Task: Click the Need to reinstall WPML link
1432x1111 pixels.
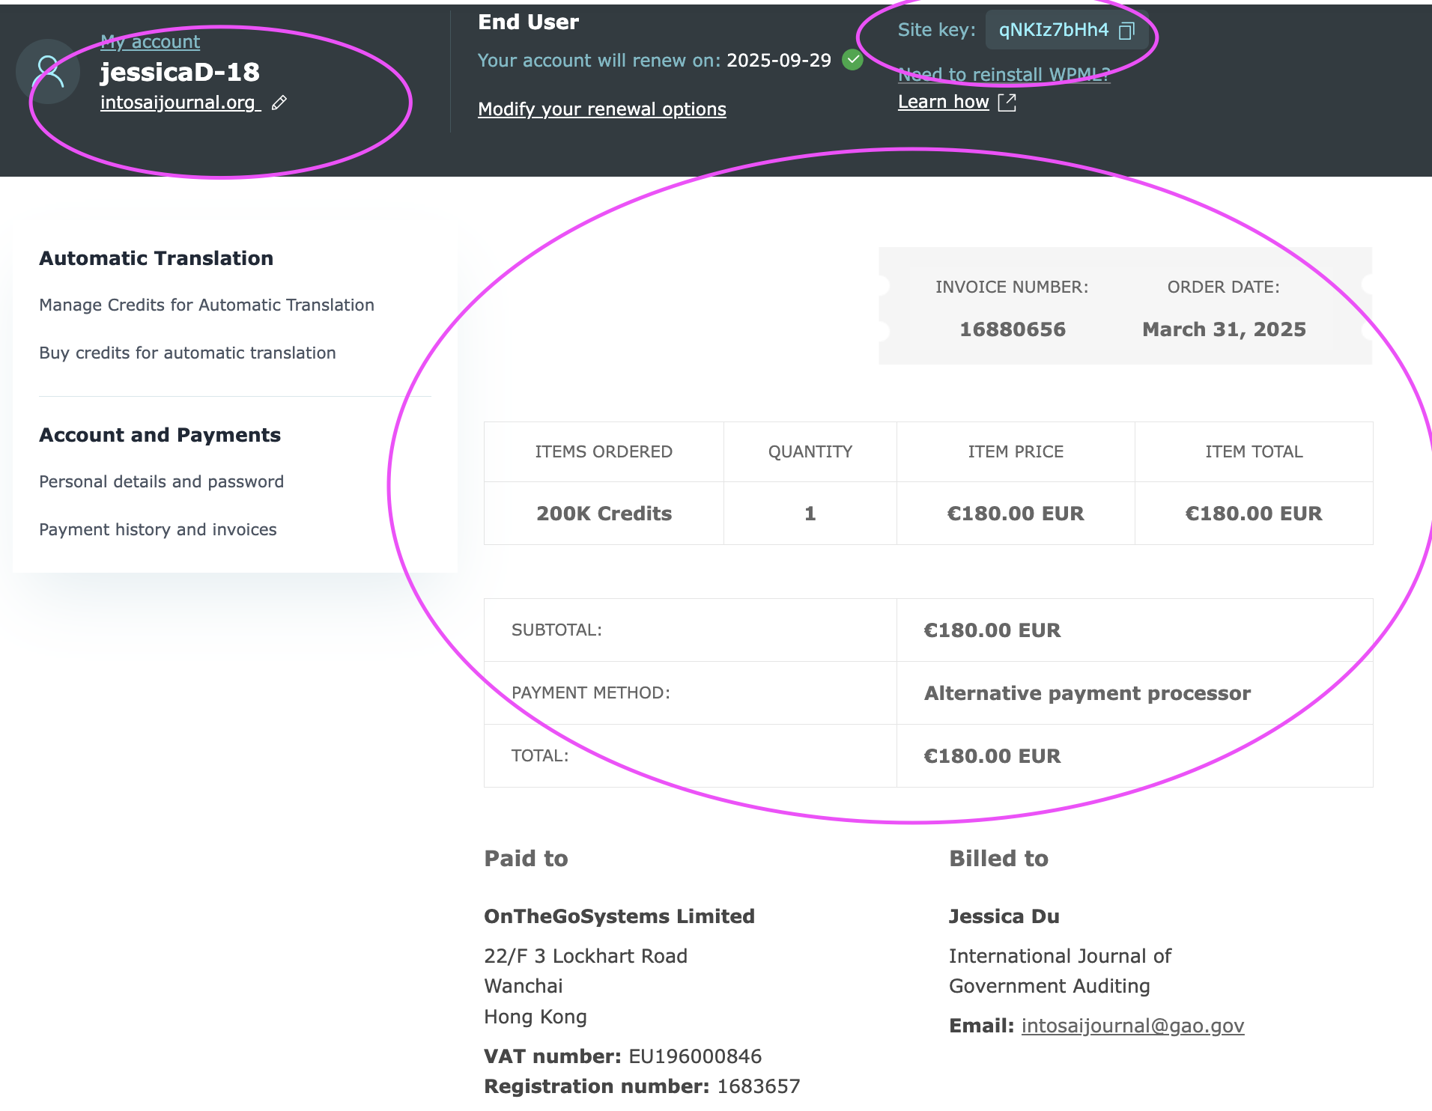Action: click(x=1004, y=74)
